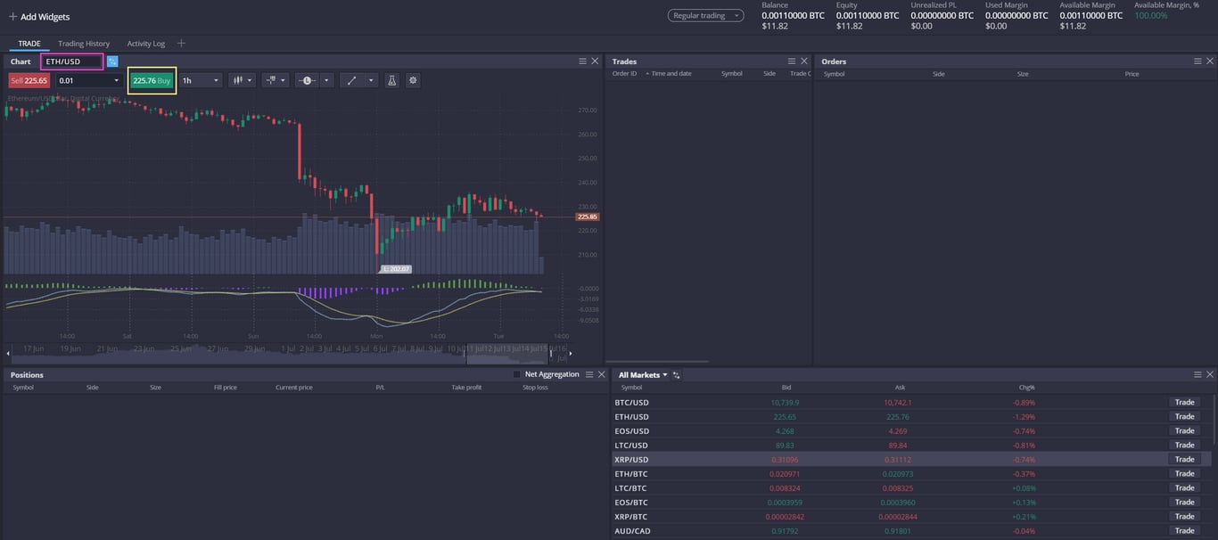1218x540 pixels.
Task: Open the Trades panel menu icon
Action: point(792,61)
